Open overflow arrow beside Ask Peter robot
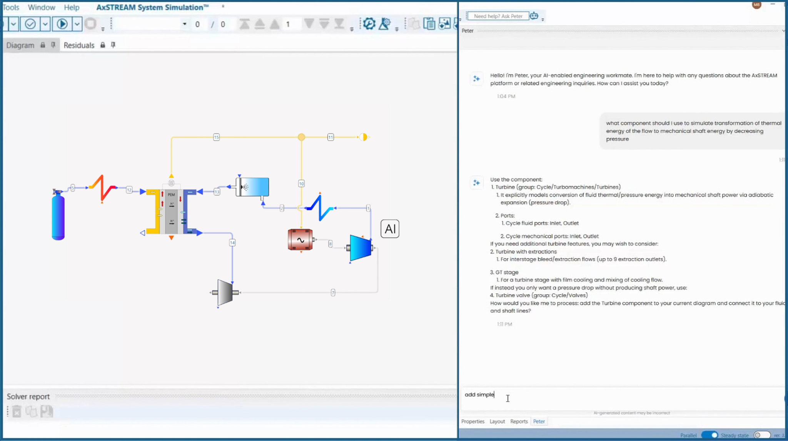 (543, 19)
